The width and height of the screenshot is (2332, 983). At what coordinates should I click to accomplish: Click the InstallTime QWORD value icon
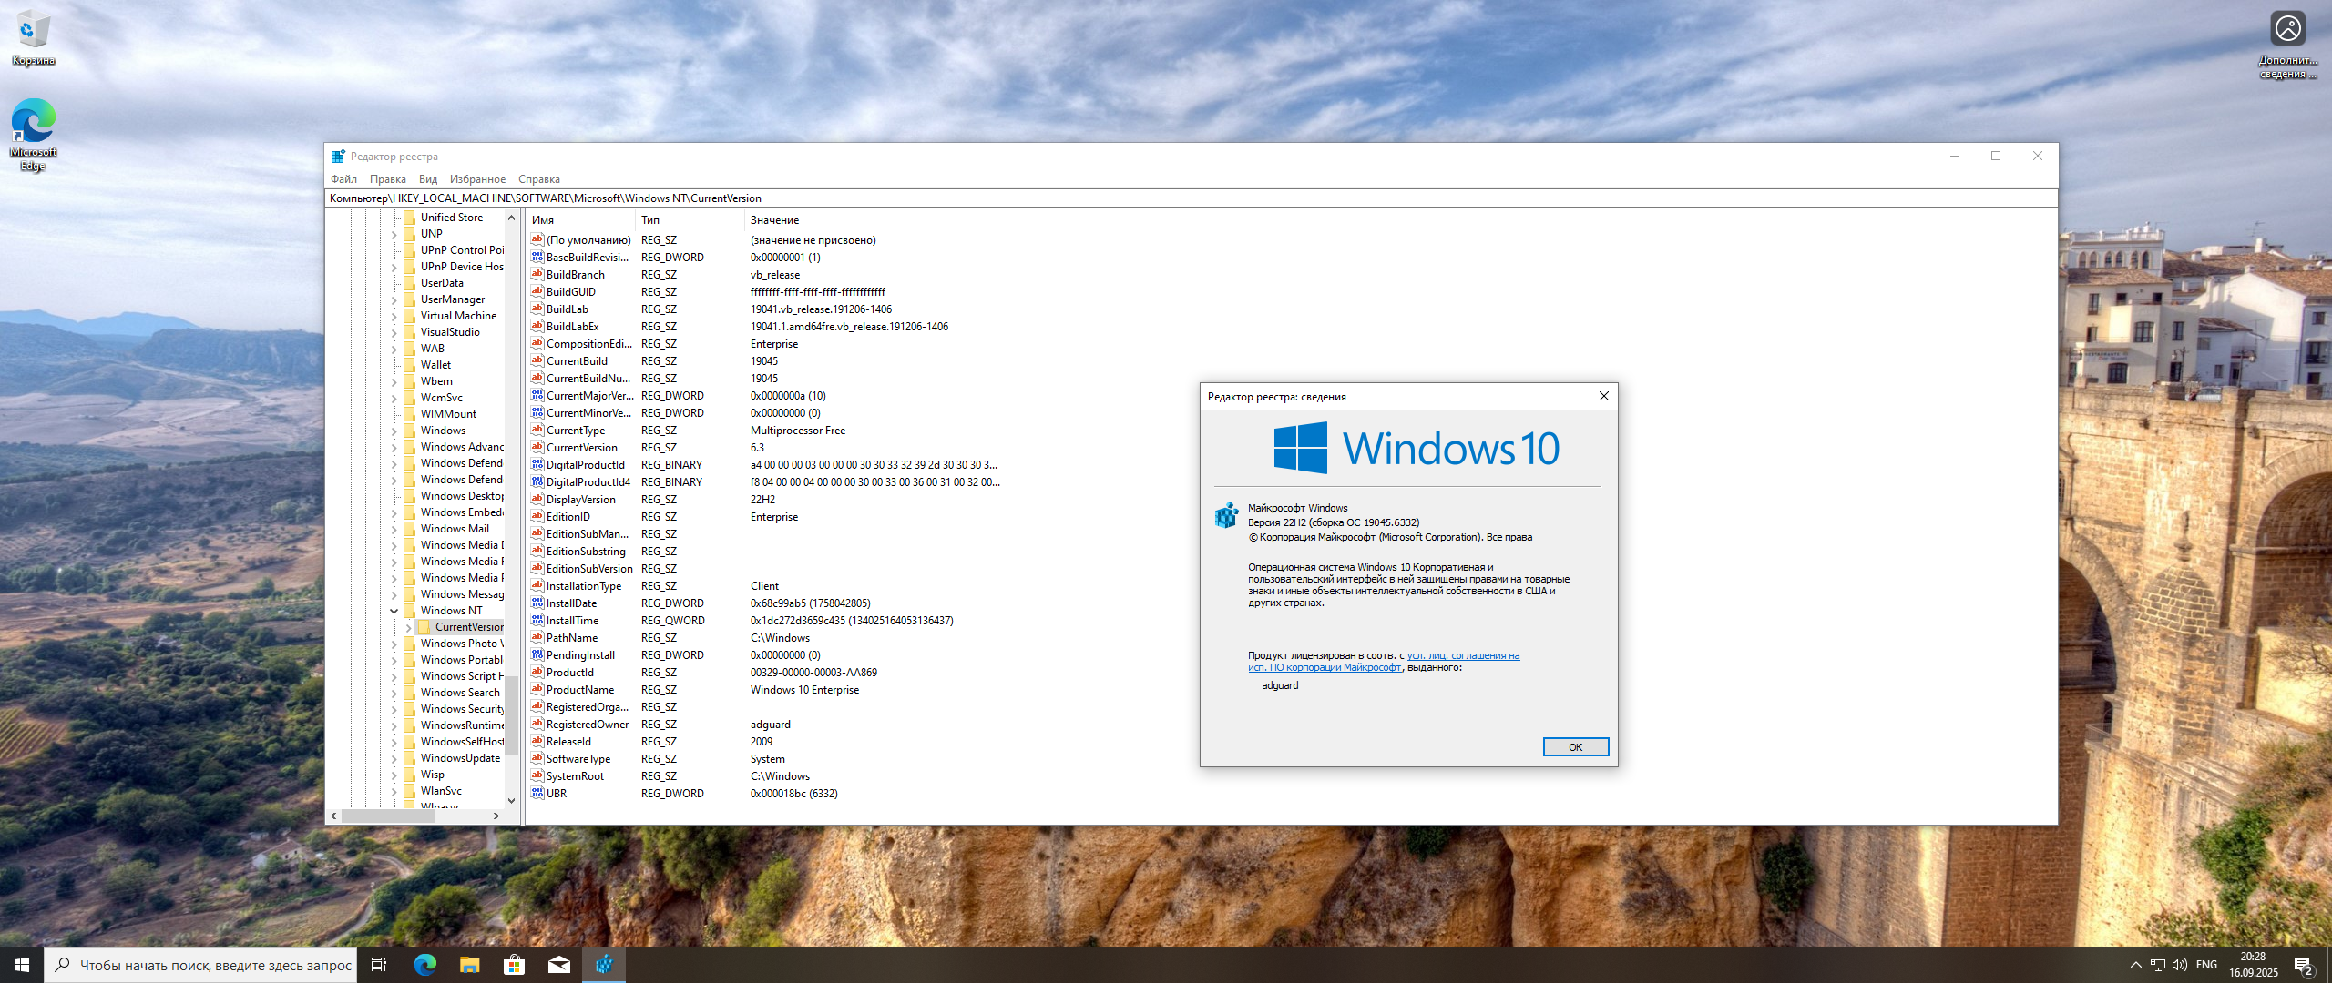click(x=537, y=621)
